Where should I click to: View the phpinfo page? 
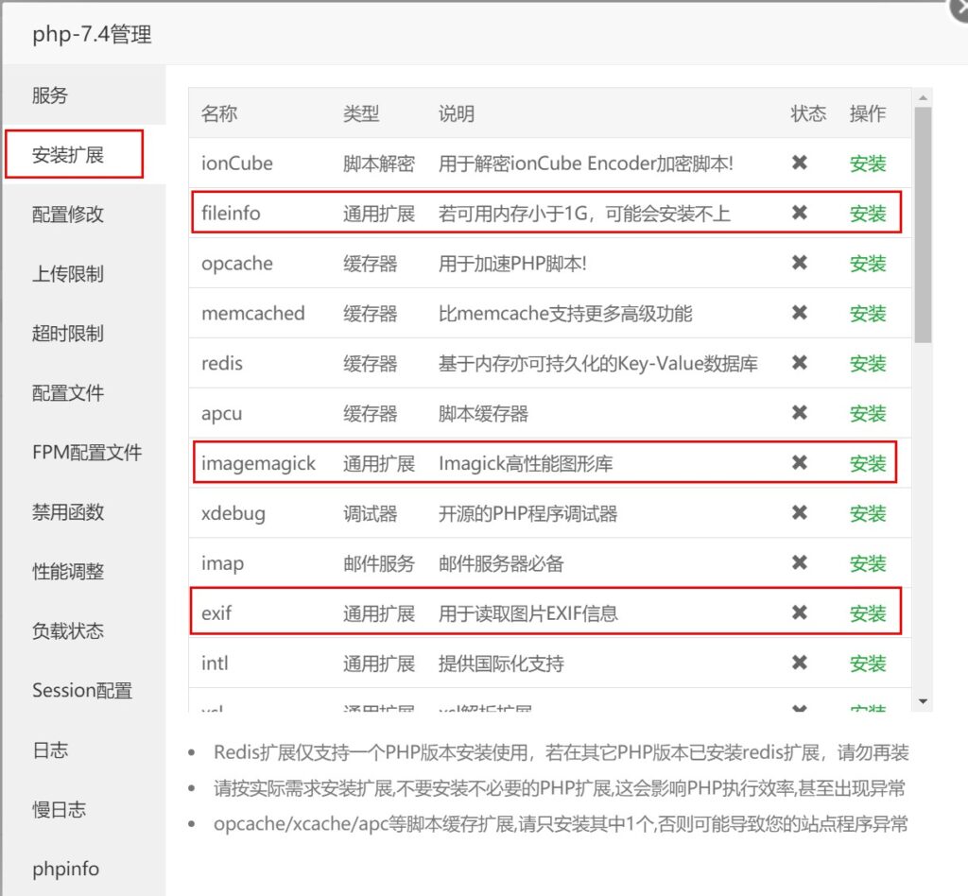tap(65, 870)
